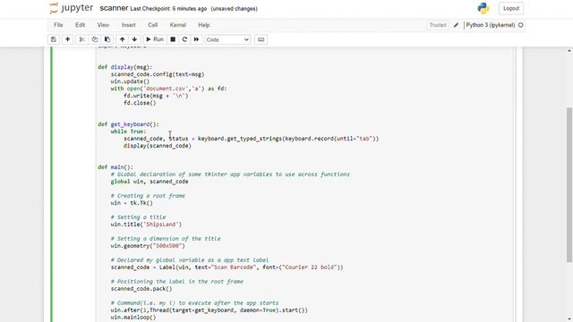This screenshot has width=573, height=322.
Task: Click the 'win.mainloop()' code line
Action: [x=133, y=318]
